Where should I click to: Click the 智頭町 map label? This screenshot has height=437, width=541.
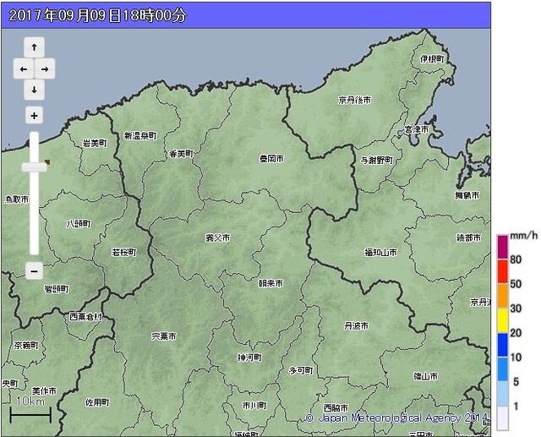coord(57,289)
